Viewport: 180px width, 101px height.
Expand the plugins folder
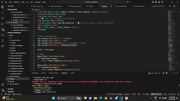click(x=9, y=48)
